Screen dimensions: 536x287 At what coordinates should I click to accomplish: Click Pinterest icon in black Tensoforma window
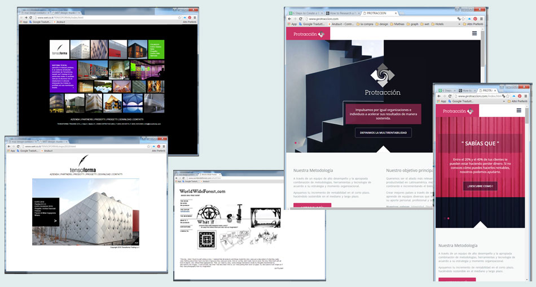click(190, 17)
